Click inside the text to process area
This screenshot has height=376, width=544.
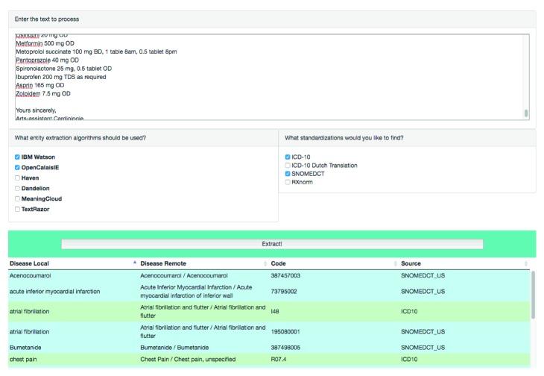(x=261, y=75)
